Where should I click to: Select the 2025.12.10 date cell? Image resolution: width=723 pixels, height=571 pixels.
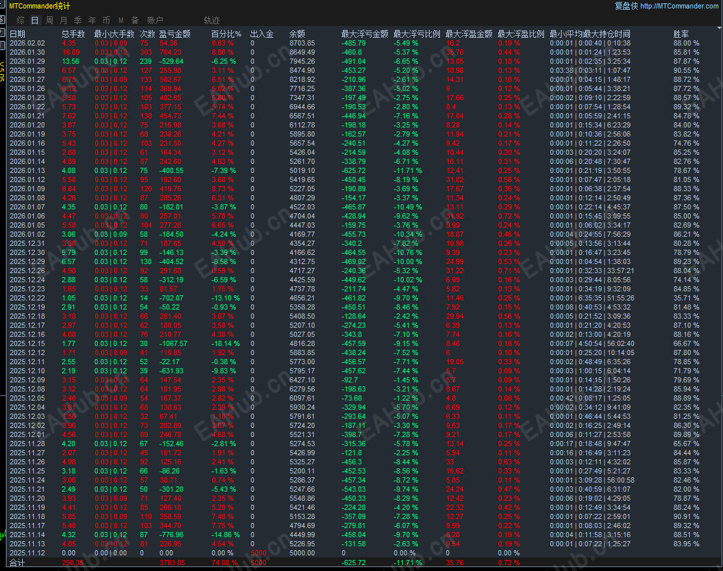[27, 371]
